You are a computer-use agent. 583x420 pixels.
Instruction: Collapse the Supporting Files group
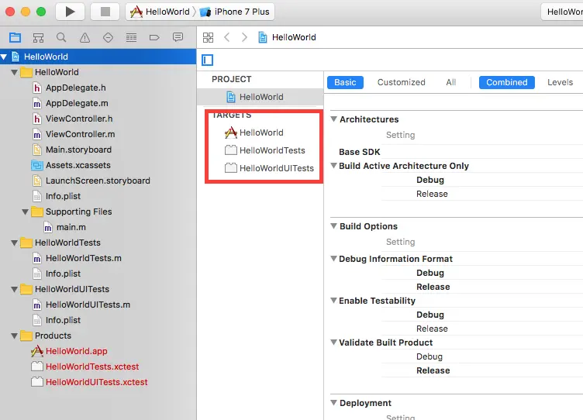[26, 212]
